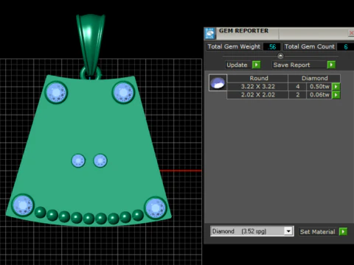
Task: Select the bottom-left gem on the pendant
Action: [x=23, y=205]
